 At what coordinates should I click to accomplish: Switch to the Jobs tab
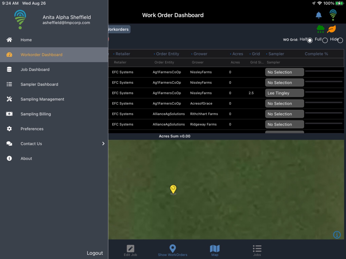coord(257,250)
